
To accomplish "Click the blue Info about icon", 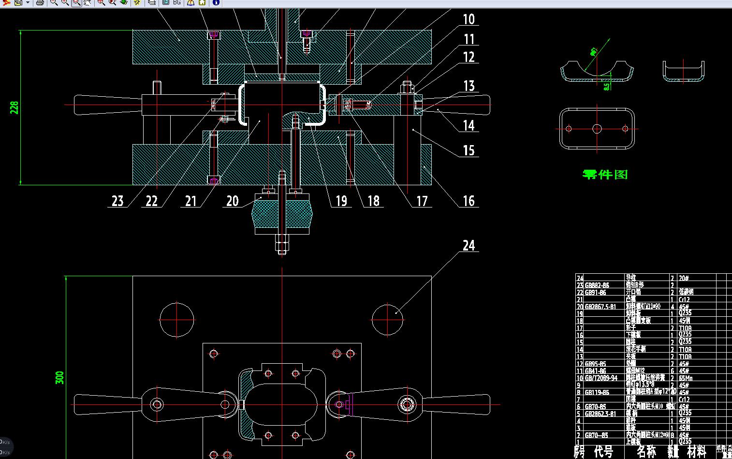I will [216, 2].
